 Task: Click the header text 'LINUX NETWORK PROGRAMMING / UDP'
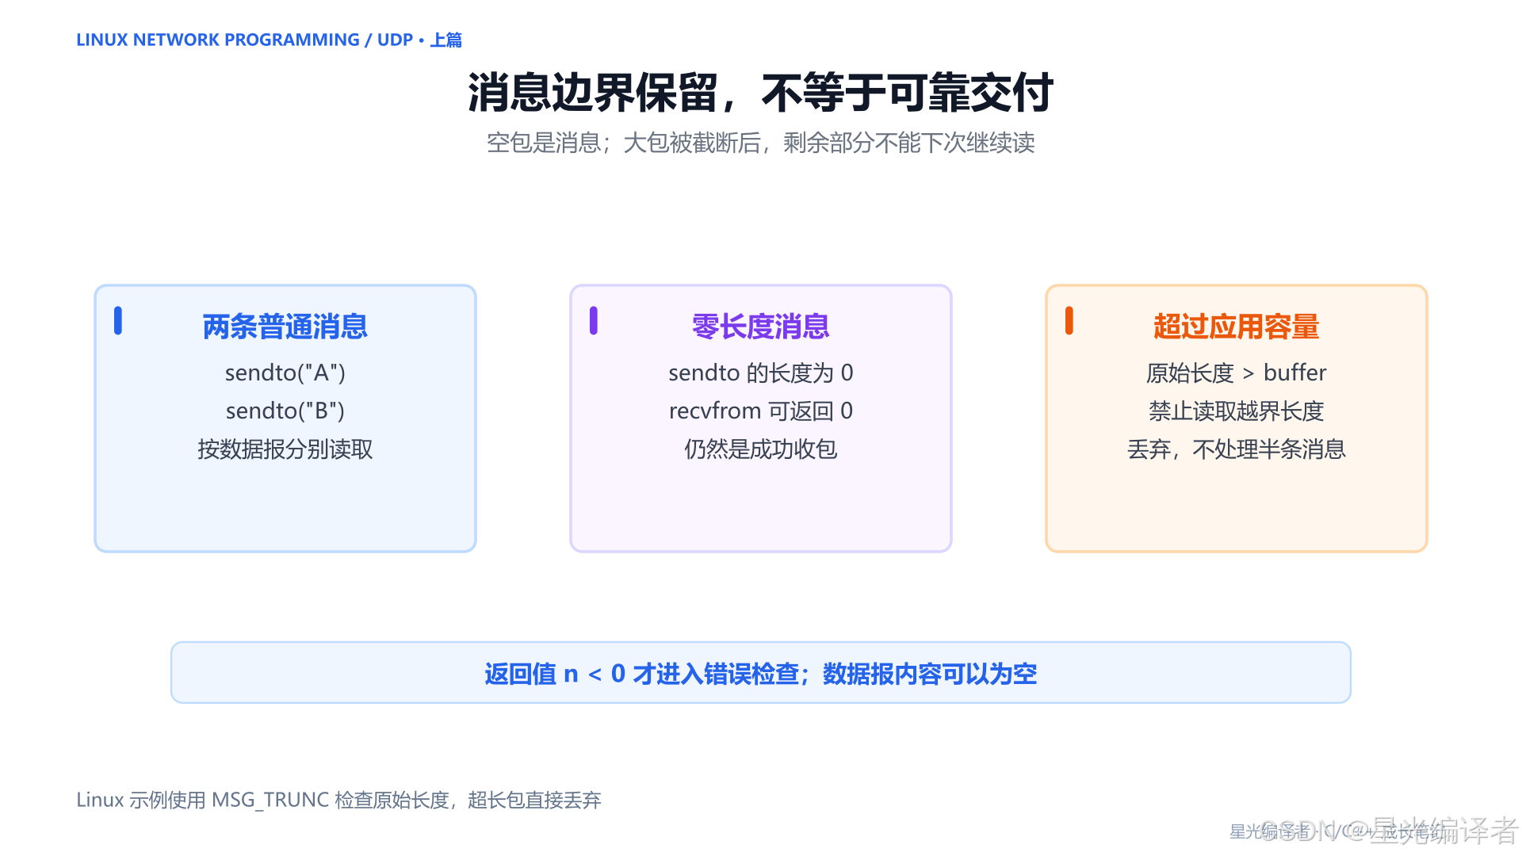coord(244,40)
